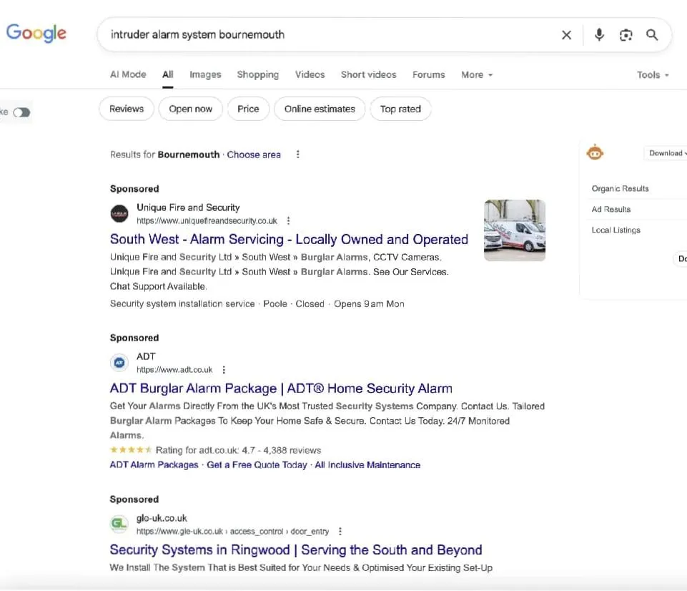
Task: Click the orange robot extension icon
Action: point(595,152)
